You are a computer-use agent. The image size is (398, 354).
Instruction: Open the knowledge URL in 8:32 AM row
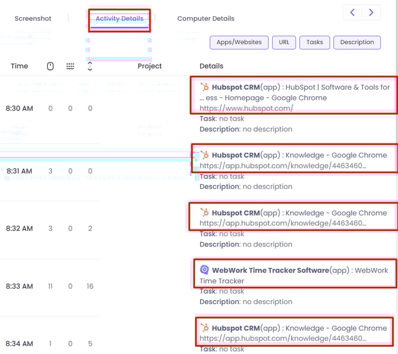click(283, 223)
